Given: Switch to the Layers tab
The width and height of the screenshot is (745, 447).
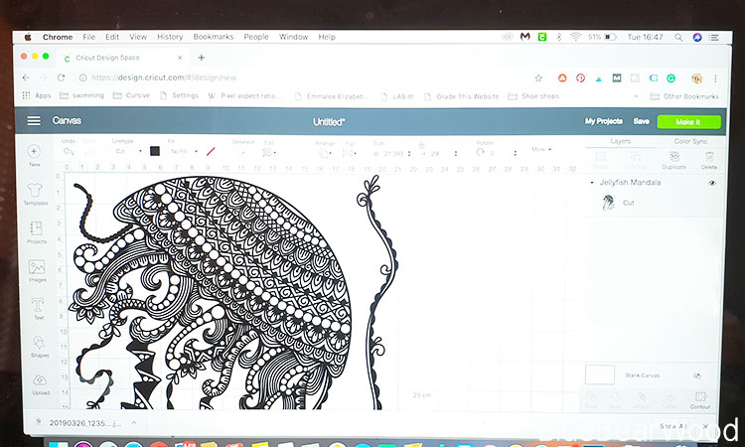Looking at the screenshot, I should 621,141.
